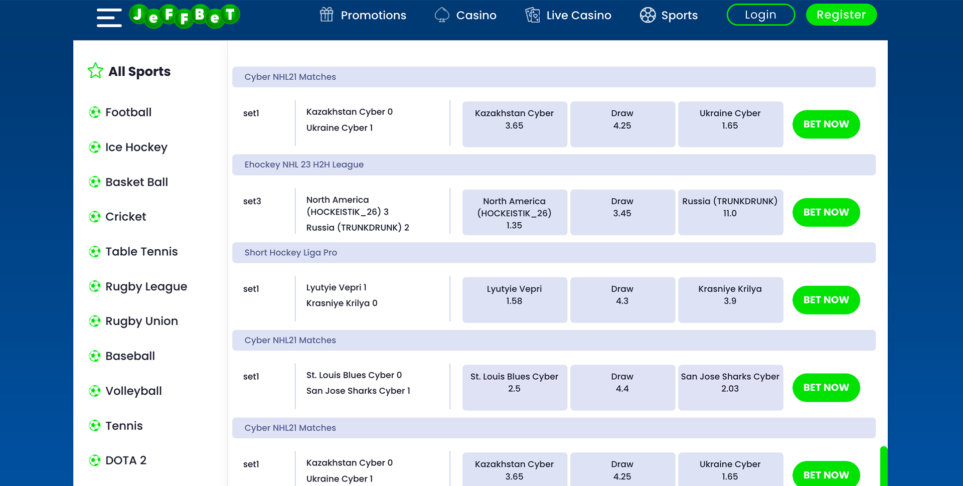Image resolution: width=963 pixels, height=486 pixels.
Task: Open Baseball category
Action: pos(130,356)
